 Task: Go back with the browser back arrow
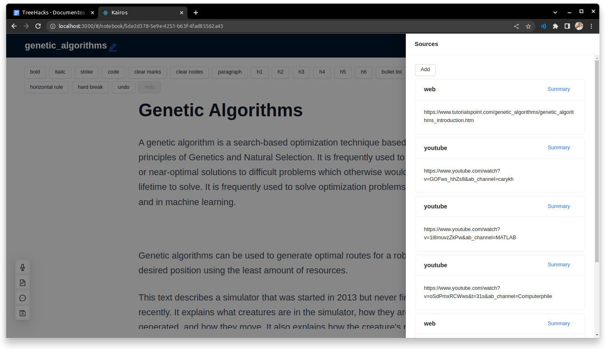14,26
